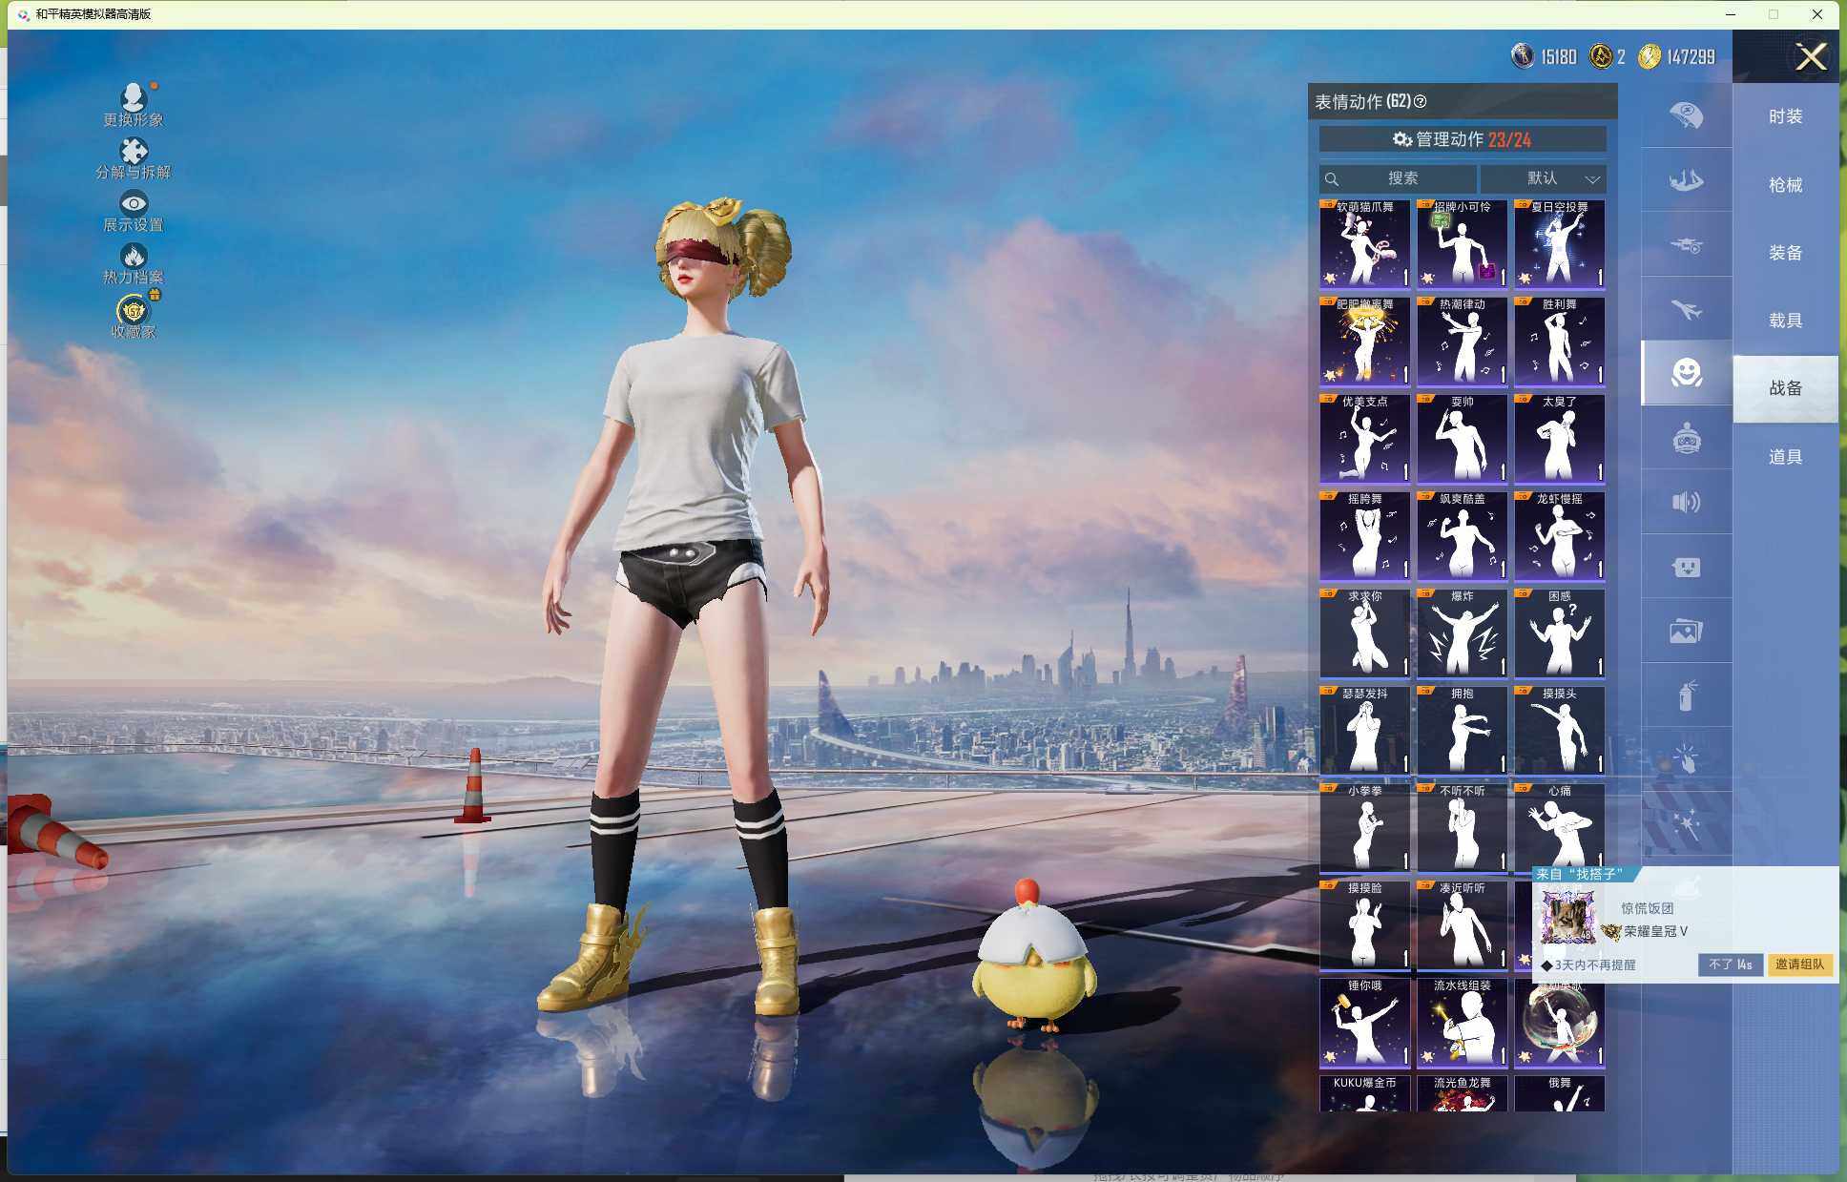This screenshot has height=1182, width=1847.
Task: Switch to the 时装 tab
Action: [1785, 116]
